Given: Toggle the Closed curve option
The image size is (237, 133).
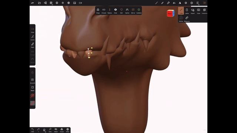Looking at the screenshot, I should point(104,11).
